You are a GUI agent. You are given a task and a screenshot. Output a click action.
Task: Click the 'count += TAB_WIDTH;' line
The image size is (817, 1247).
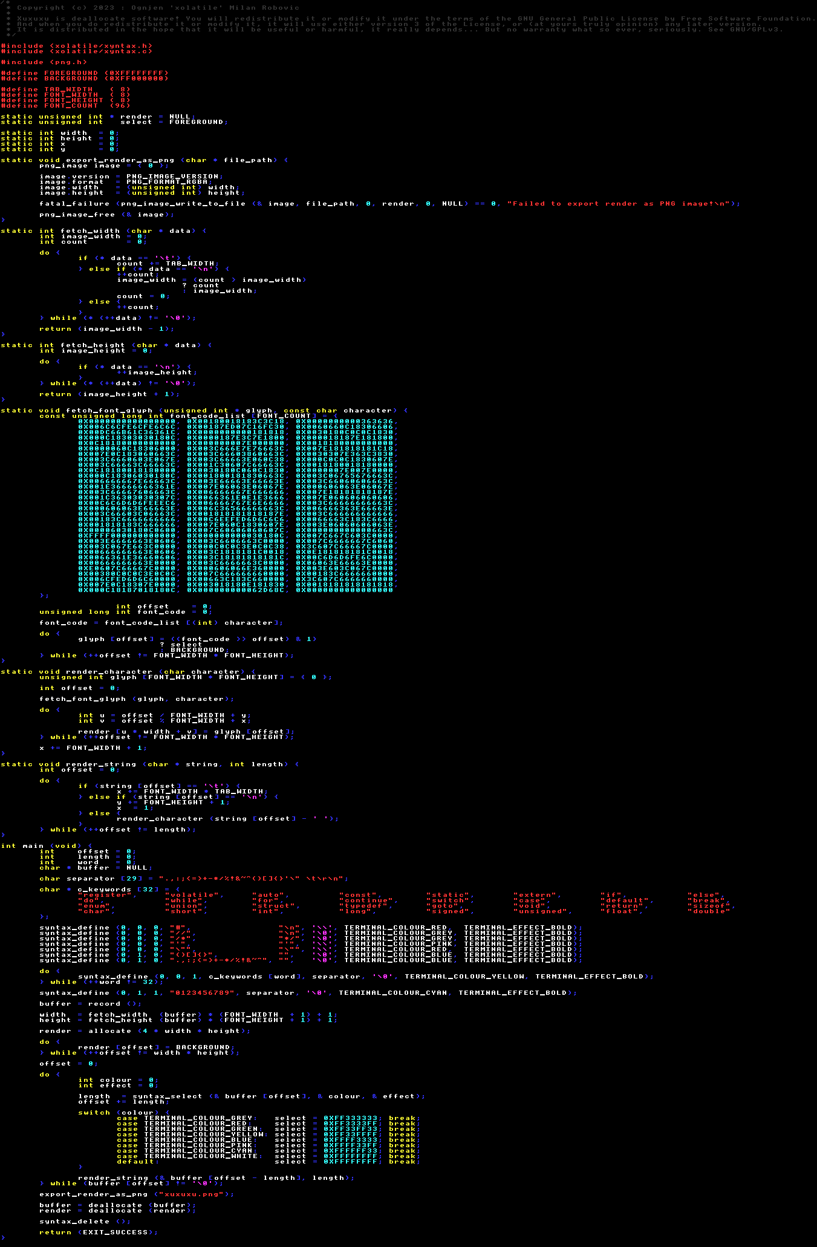(x=167, y=264)
